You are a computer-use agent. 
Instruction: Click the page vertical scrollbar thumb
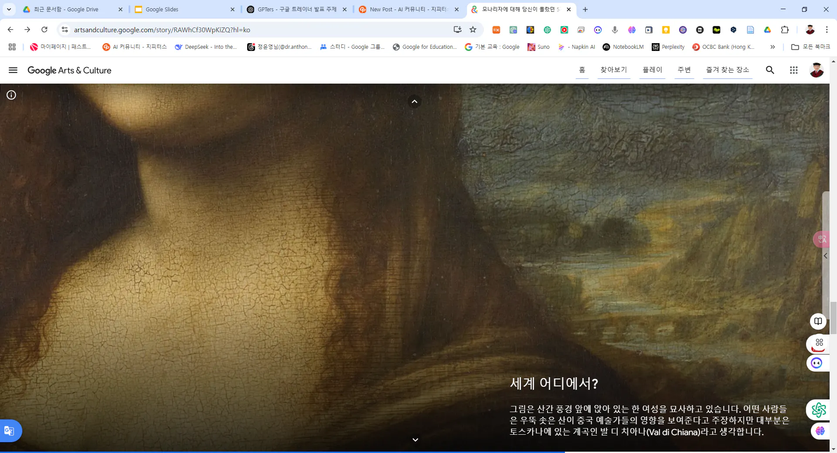[833, 318]
